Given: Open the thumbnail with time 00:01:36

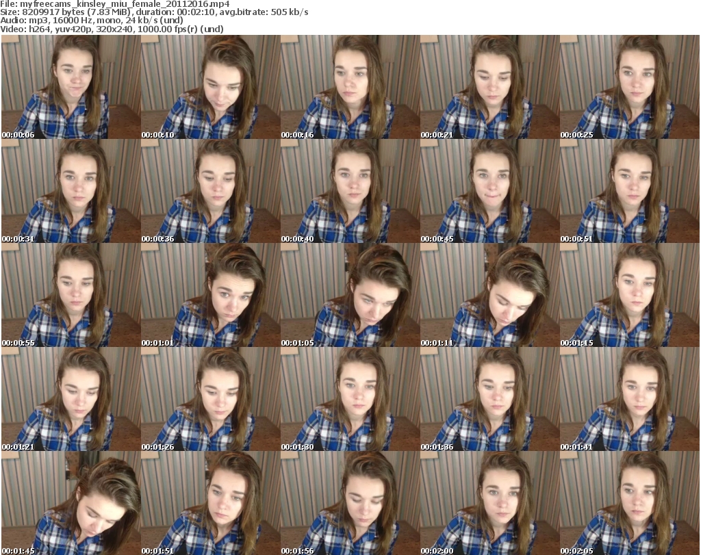Looking at the screenshot, I should tap(489, 399).
